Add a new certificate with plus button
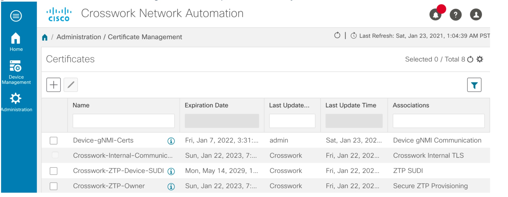Screen dimensions: 508x197 tap(54, 85)
